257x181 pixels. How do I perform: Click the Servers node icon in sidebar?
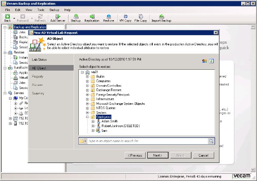click(10, 93)
